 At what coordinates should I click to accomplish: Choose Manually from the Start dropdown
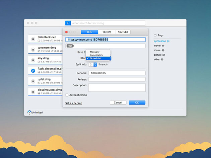[94, 52]
